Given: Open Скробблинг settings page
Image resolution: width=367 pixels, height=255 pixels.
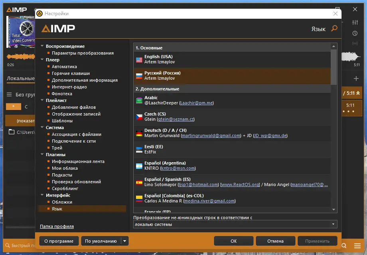Looking at the screenshot, I should pos(65,188).
